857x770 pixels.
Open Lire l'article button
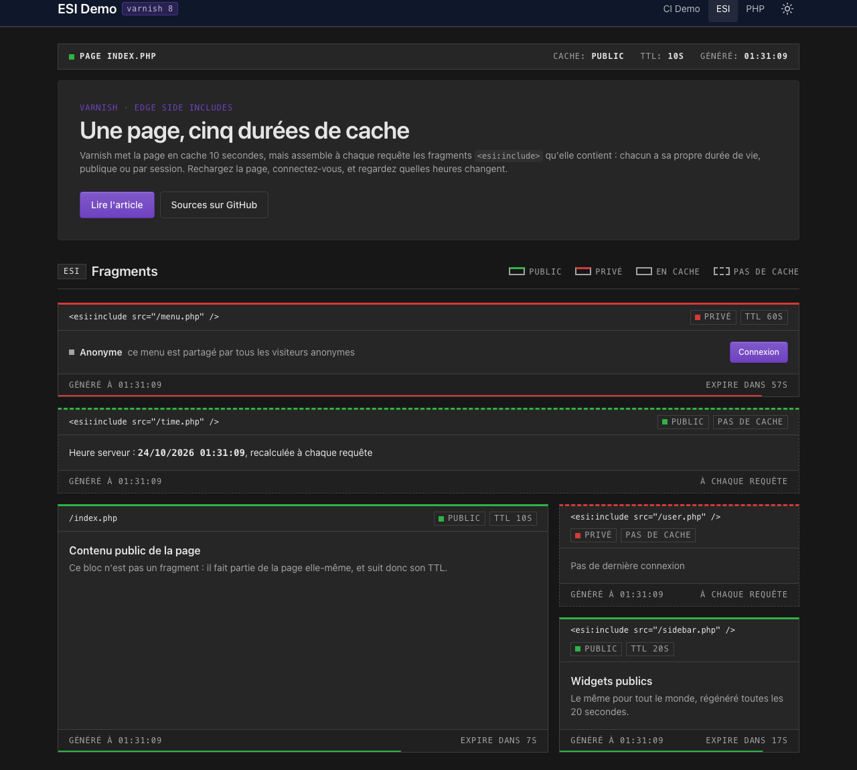coord(117,205)
